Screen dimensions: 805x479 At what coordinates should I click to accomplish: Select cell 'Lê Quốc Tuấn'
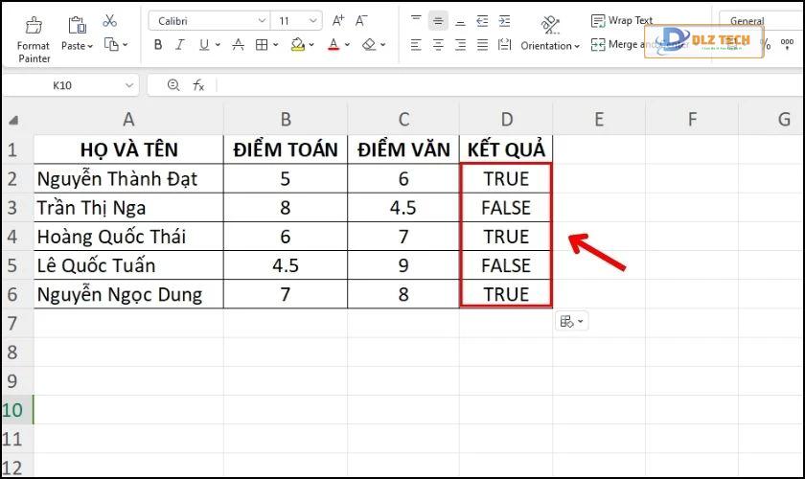pyautogui.click(x=128, y=265)
